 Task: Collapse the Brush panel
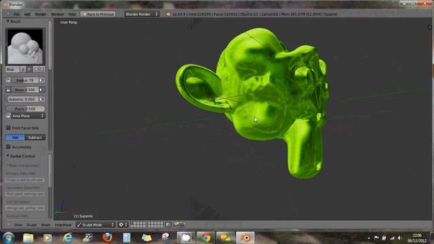pyautogui.click(x=8, y=21)
